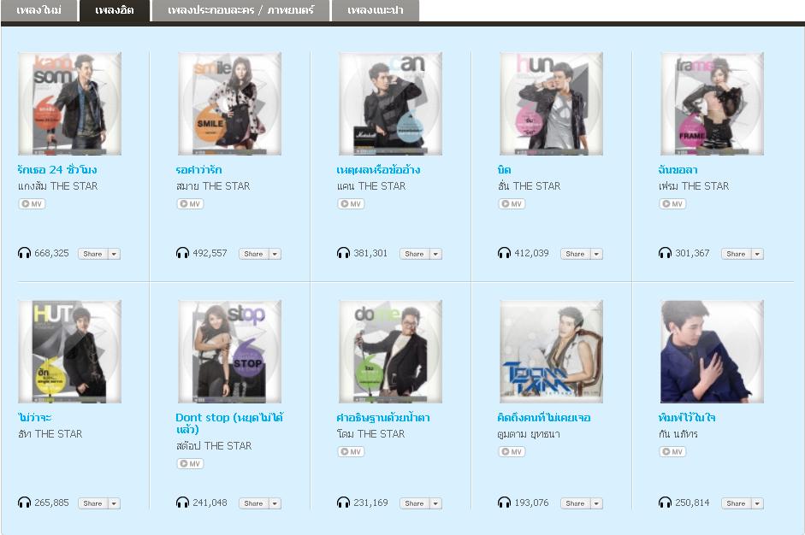Open Share dropdown arrow next to 381,301
The height and width of the screenshot is (535, 805).
click(x=435, y=254)
